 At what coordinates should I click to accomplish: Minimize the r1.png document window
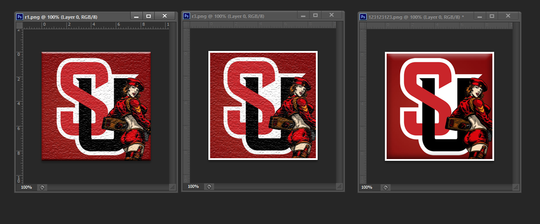[x=136, y=16]
